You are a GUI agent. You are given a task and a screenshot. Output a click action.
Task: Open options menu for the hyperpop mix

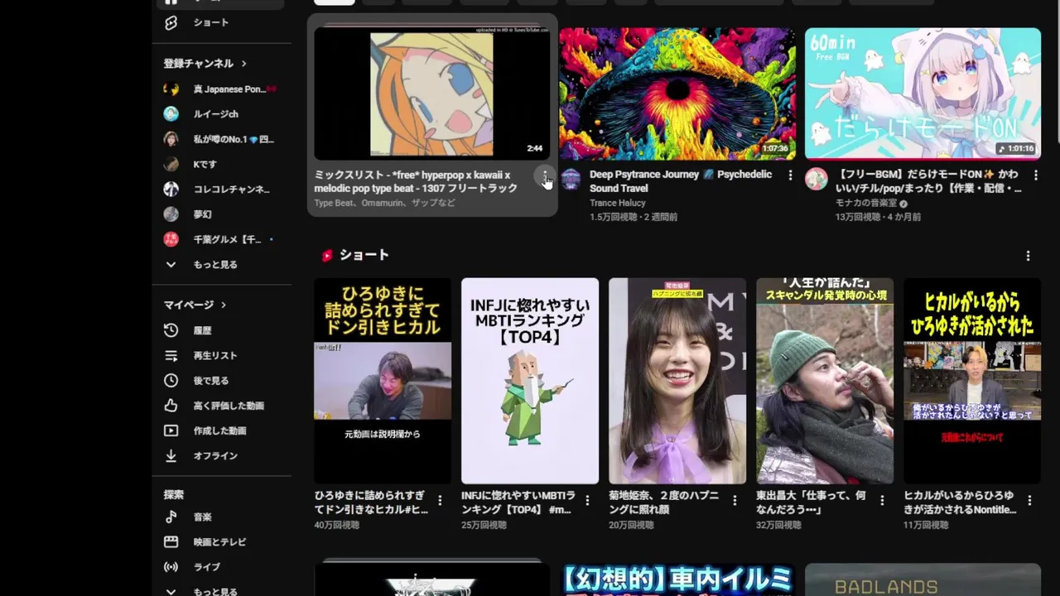[544, 175]
